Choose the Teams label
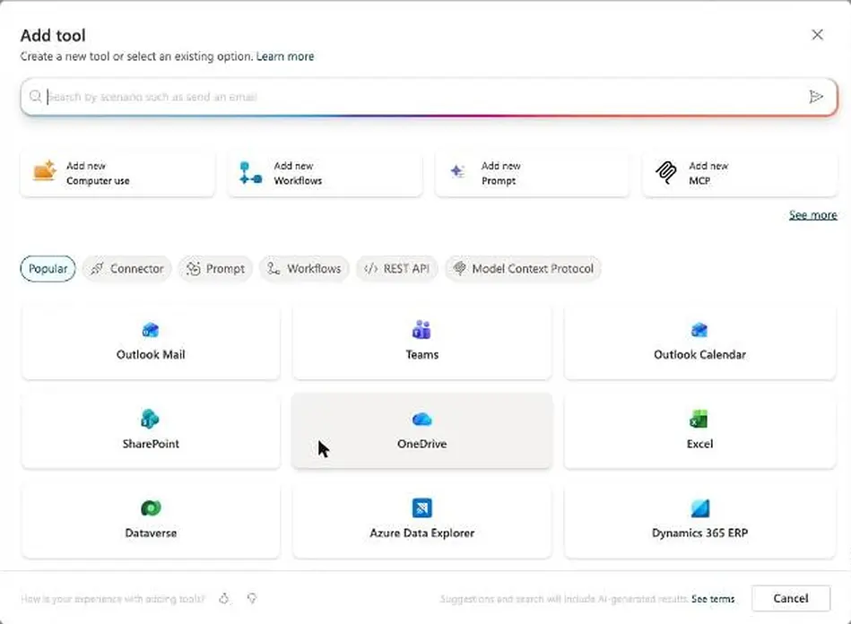The height and width of the screenshot is (624, 851). click(x=421, y=354)
